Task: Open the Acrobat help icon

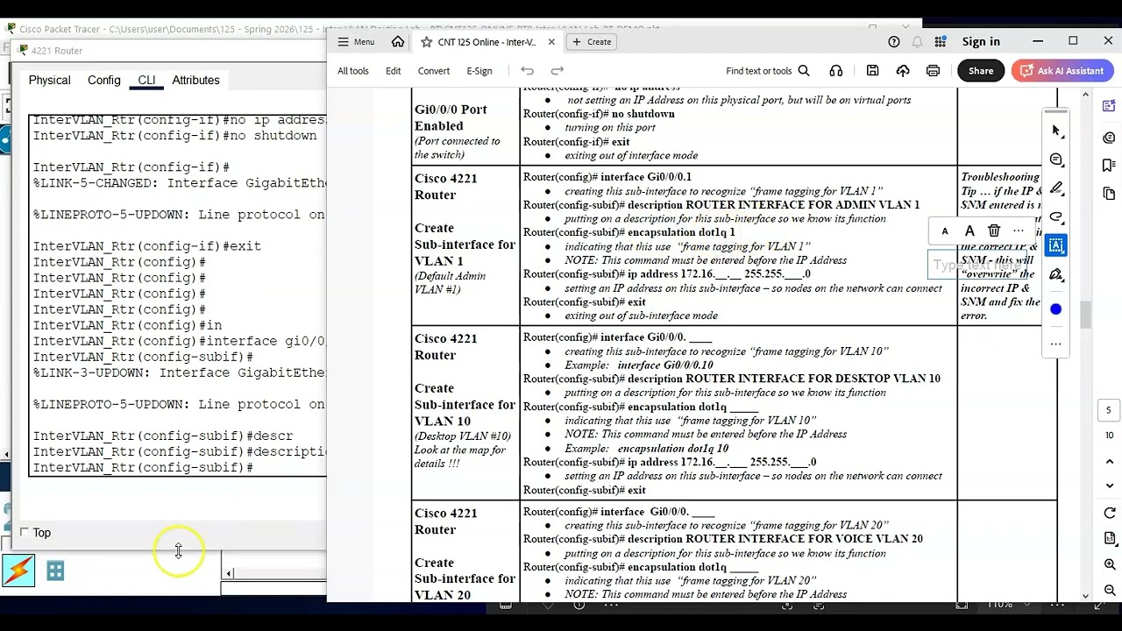Action: click(894, 42)
